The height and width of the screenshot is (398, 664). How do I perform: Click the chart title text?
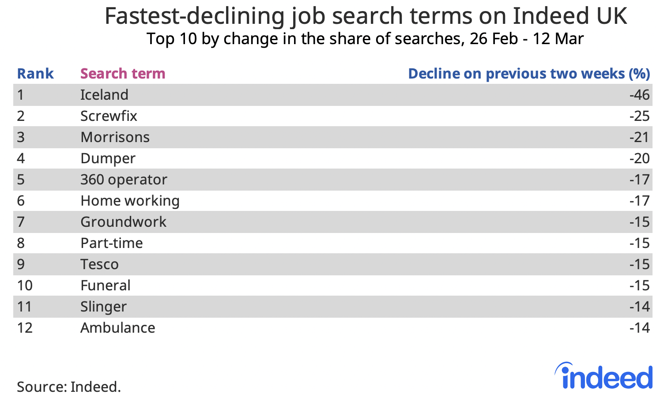366,16
